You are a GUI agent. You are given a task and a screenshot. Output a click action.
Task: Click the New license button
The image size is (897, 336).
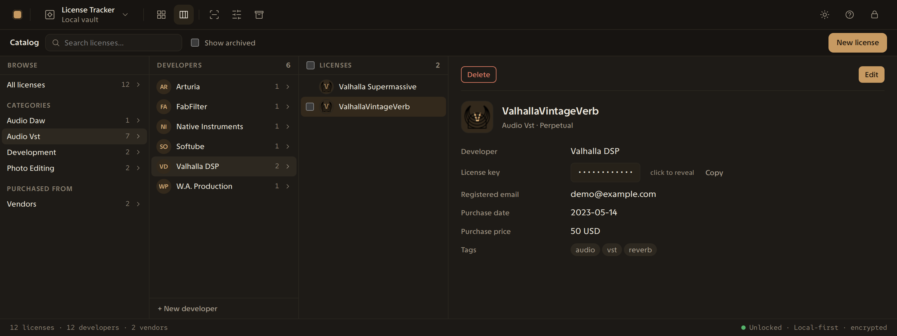click(x=857, y=43)
